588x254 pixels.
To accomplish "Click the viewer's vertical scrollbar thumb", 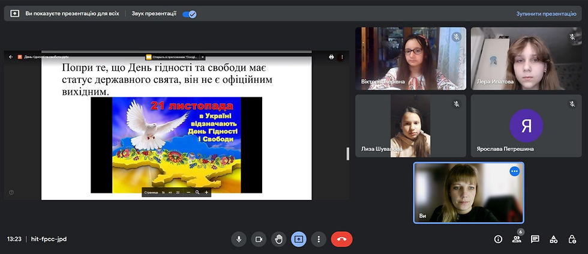I will coord(347,154).
